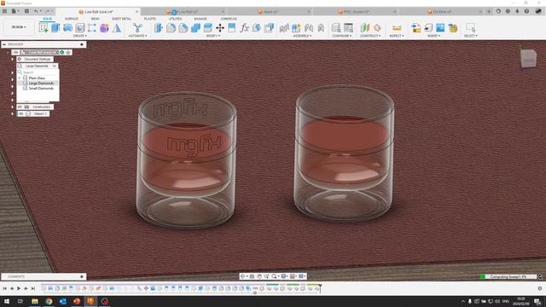Image resolution: width=546 pixels, height=307 pixels.
Task: Toggle the activate radio on root component
Action: tap(68, 52)
